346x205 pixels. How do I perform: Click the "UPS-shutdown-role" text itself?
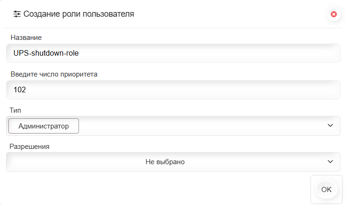pyautogui.click(x=46, y=53)
